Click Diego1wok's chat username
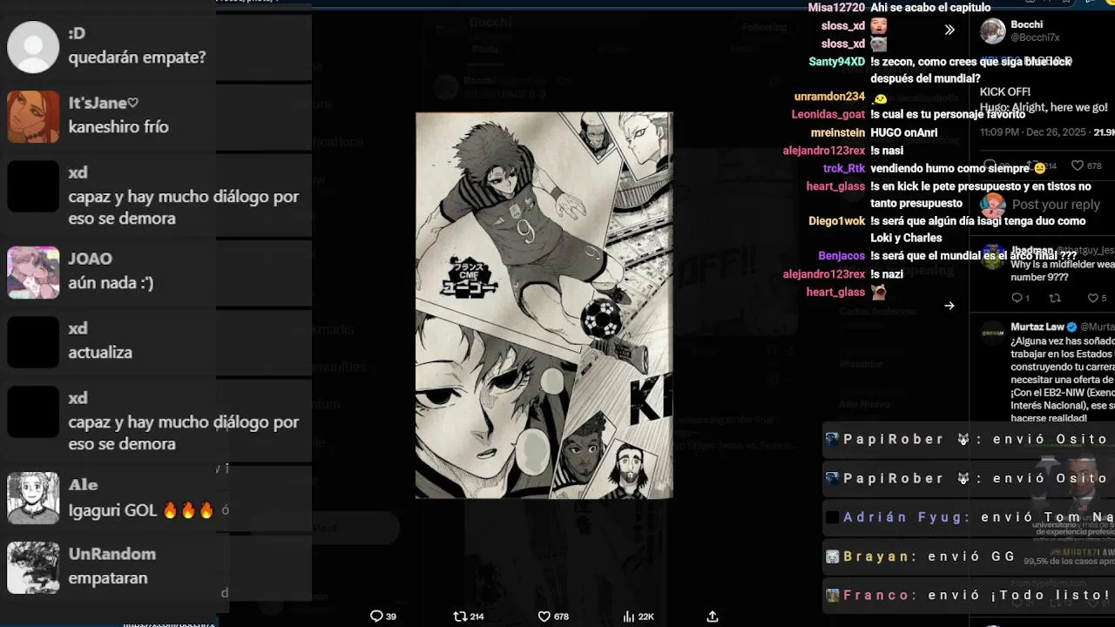This screenshot has width=1115, height=627. [836, 221]
